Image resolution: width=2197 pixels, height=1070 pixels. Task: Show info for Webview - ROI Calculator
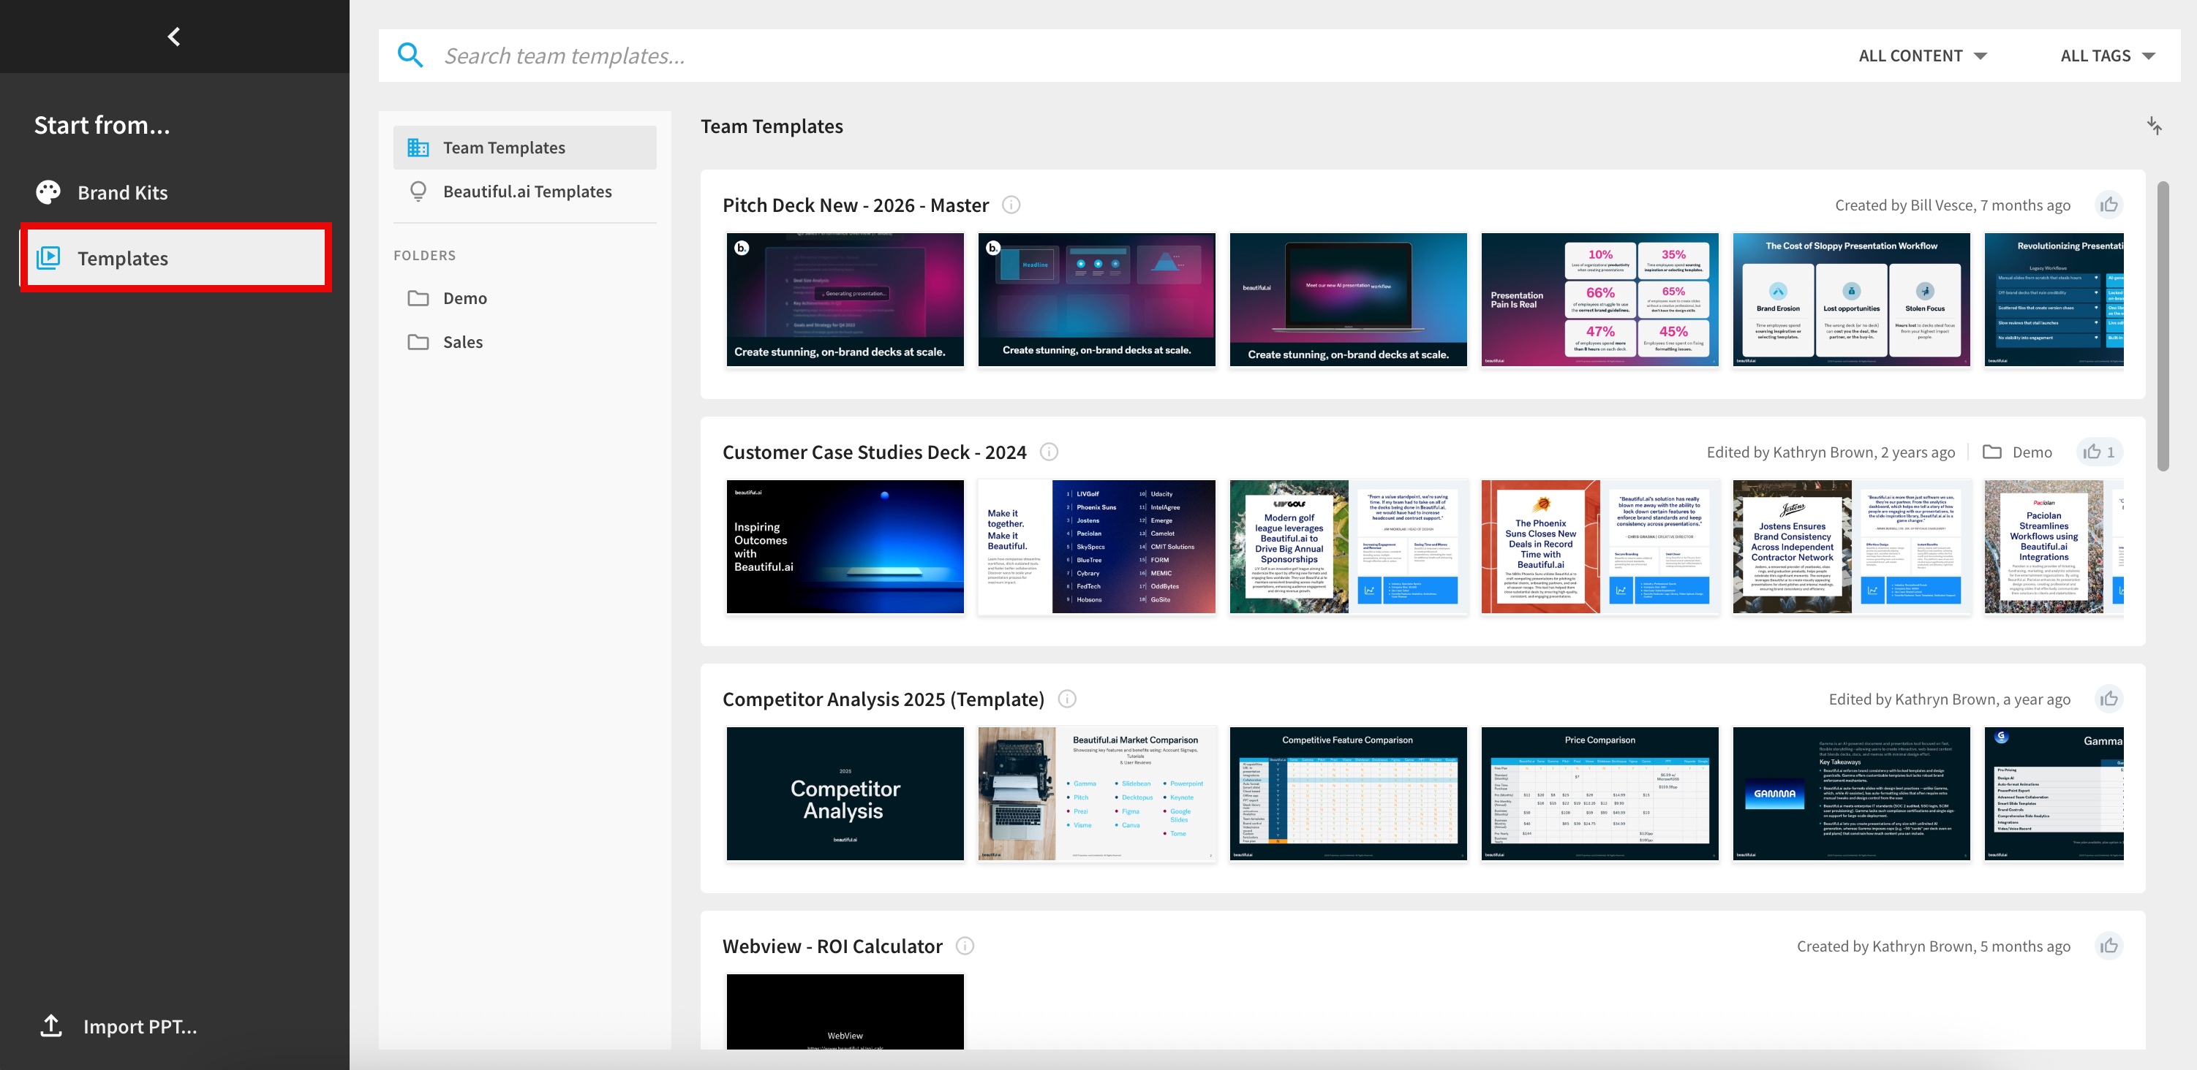point(965,946)
